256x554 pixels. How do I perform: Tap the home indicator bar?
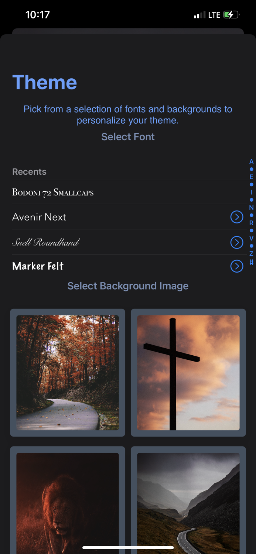tap(128, 547)
